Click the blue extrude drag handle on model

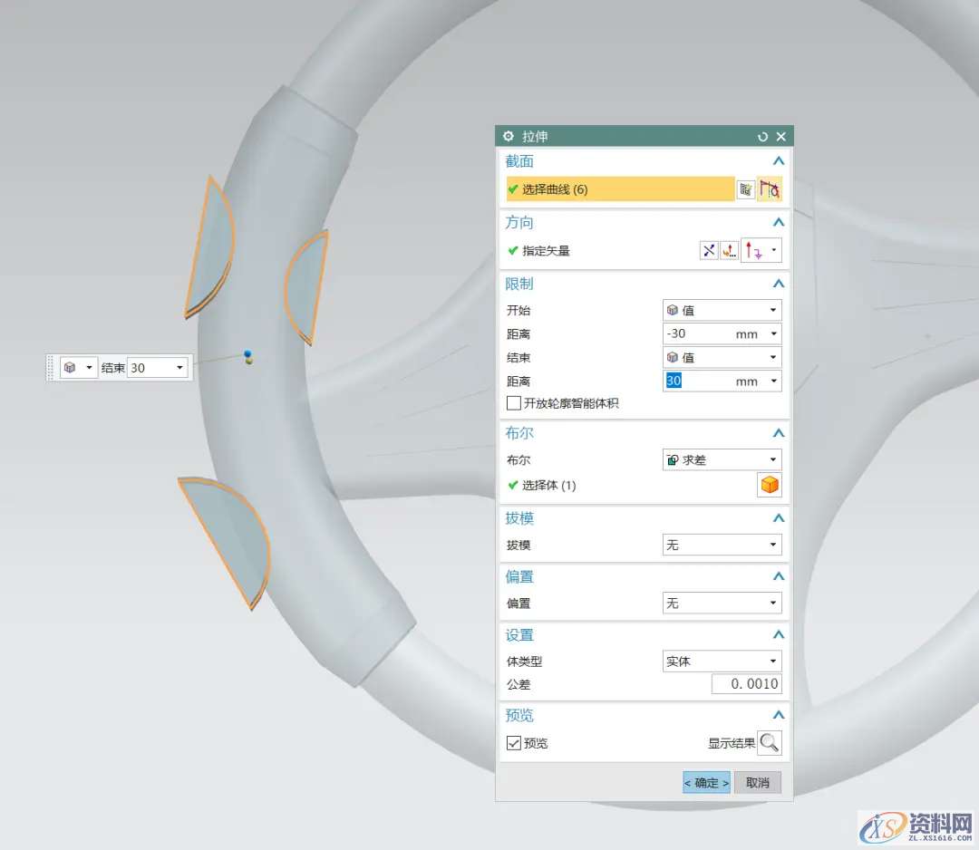[x=247, y=354]
